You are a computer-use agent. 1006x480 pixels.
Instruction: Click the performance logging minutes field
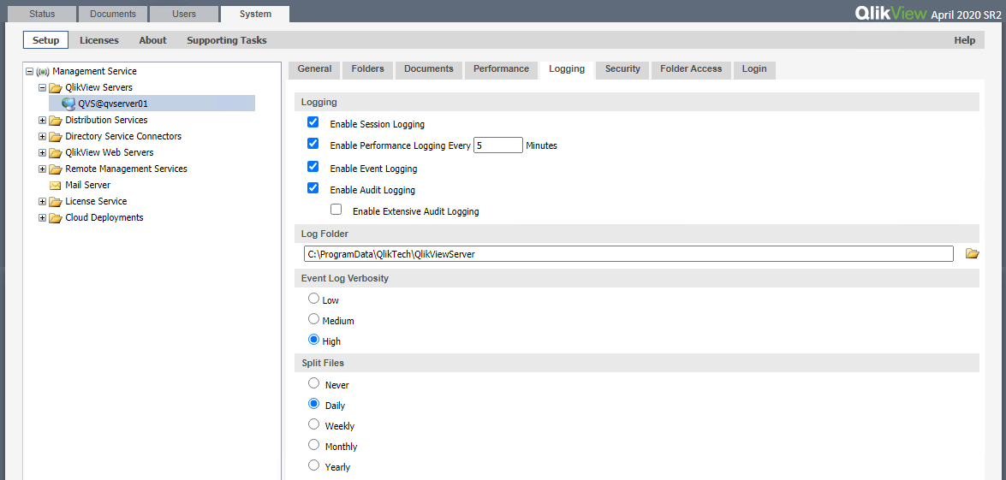pos(498,145)
